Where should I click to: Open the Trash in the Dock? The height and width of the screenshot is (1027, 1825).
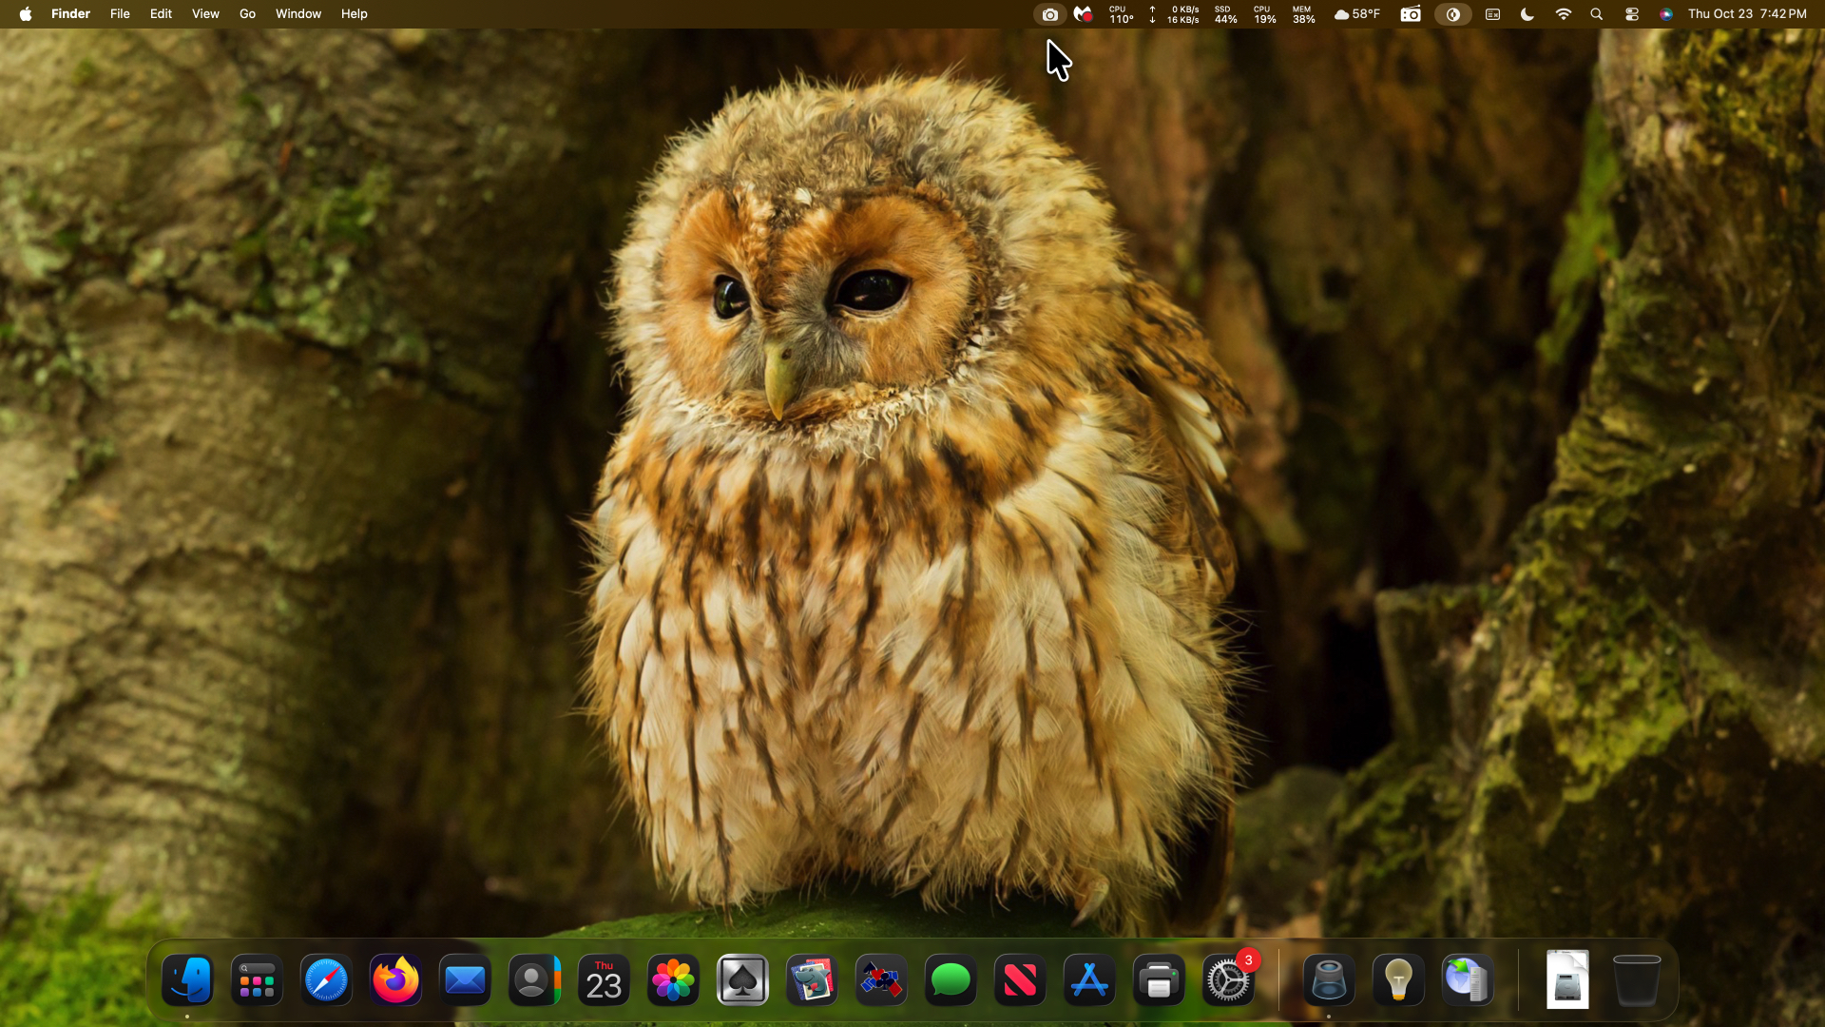[x=1637, y=980]
